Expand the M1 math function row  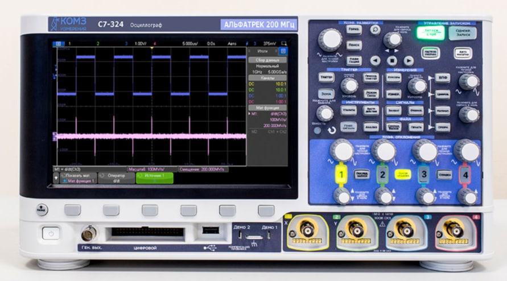pyautogui.click(x=267, y=114)
